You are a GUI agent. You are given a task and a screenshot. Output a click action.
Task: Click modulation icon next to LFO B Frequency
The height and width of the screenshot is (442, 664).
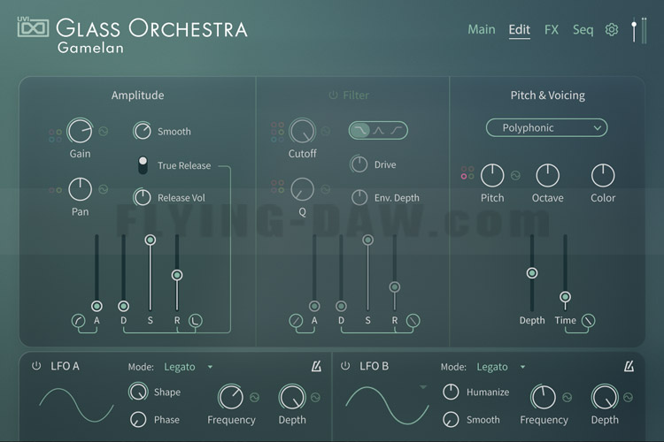tap(567, 397)
